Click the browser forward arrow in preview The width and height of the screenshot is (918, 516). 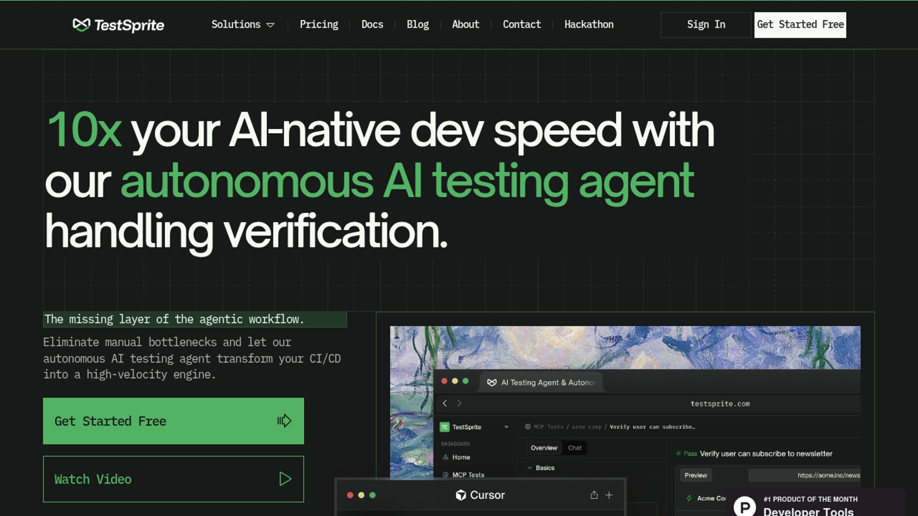459,403
